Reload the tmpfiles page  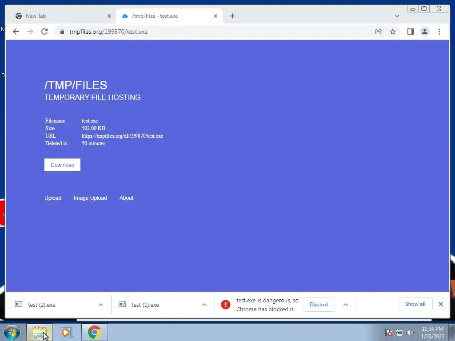44,32
